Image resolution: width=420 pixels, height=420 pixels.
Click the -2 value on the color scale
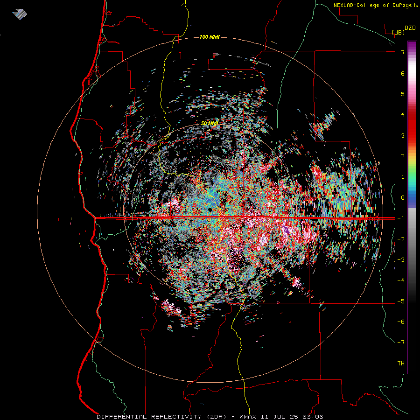[x=401, y=239]
